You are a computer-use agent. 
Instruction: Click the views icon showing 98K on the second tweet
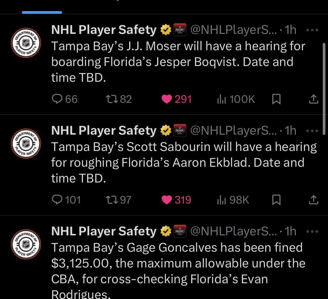tap(232, 200)
